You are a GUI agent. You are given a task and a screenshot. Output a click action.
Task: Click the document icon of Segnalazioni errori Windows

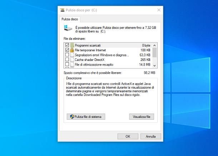point(72,55)
